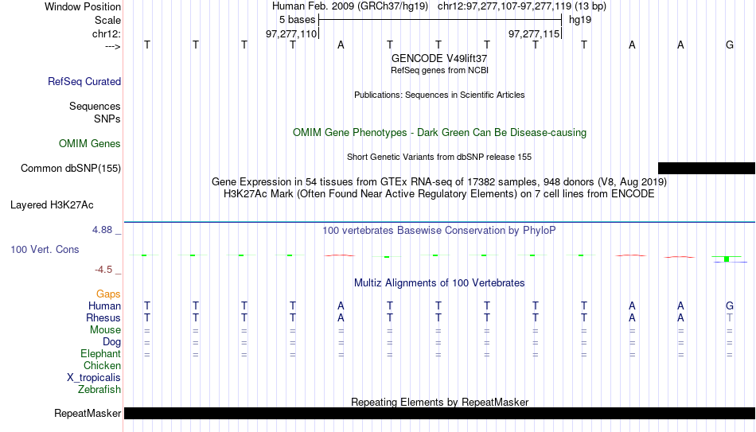The width and height of the screenshot is (756, 432).
Task: Click the Scale label
Action: [x=107, y=20]
